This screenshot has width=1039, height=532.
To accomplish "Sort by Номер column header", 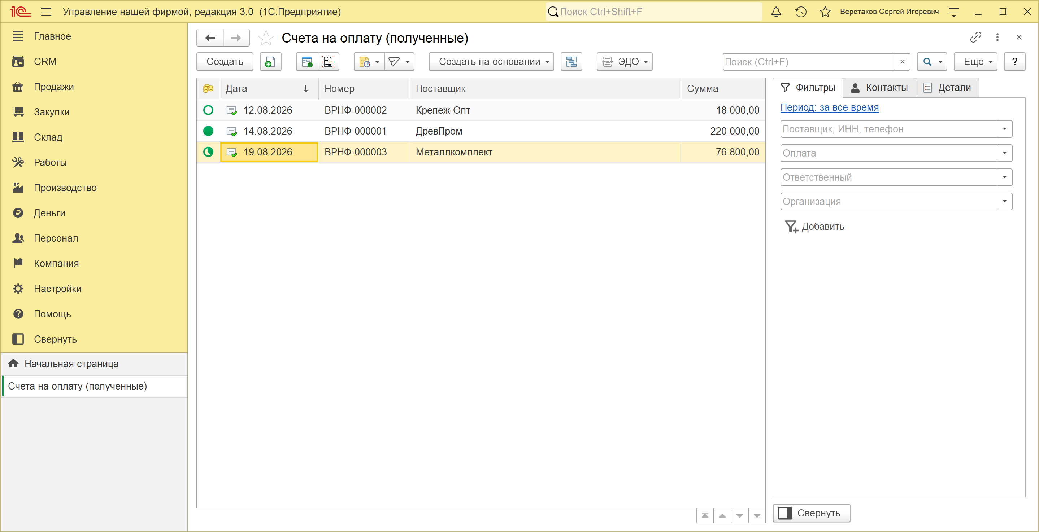I will [364, 89].
